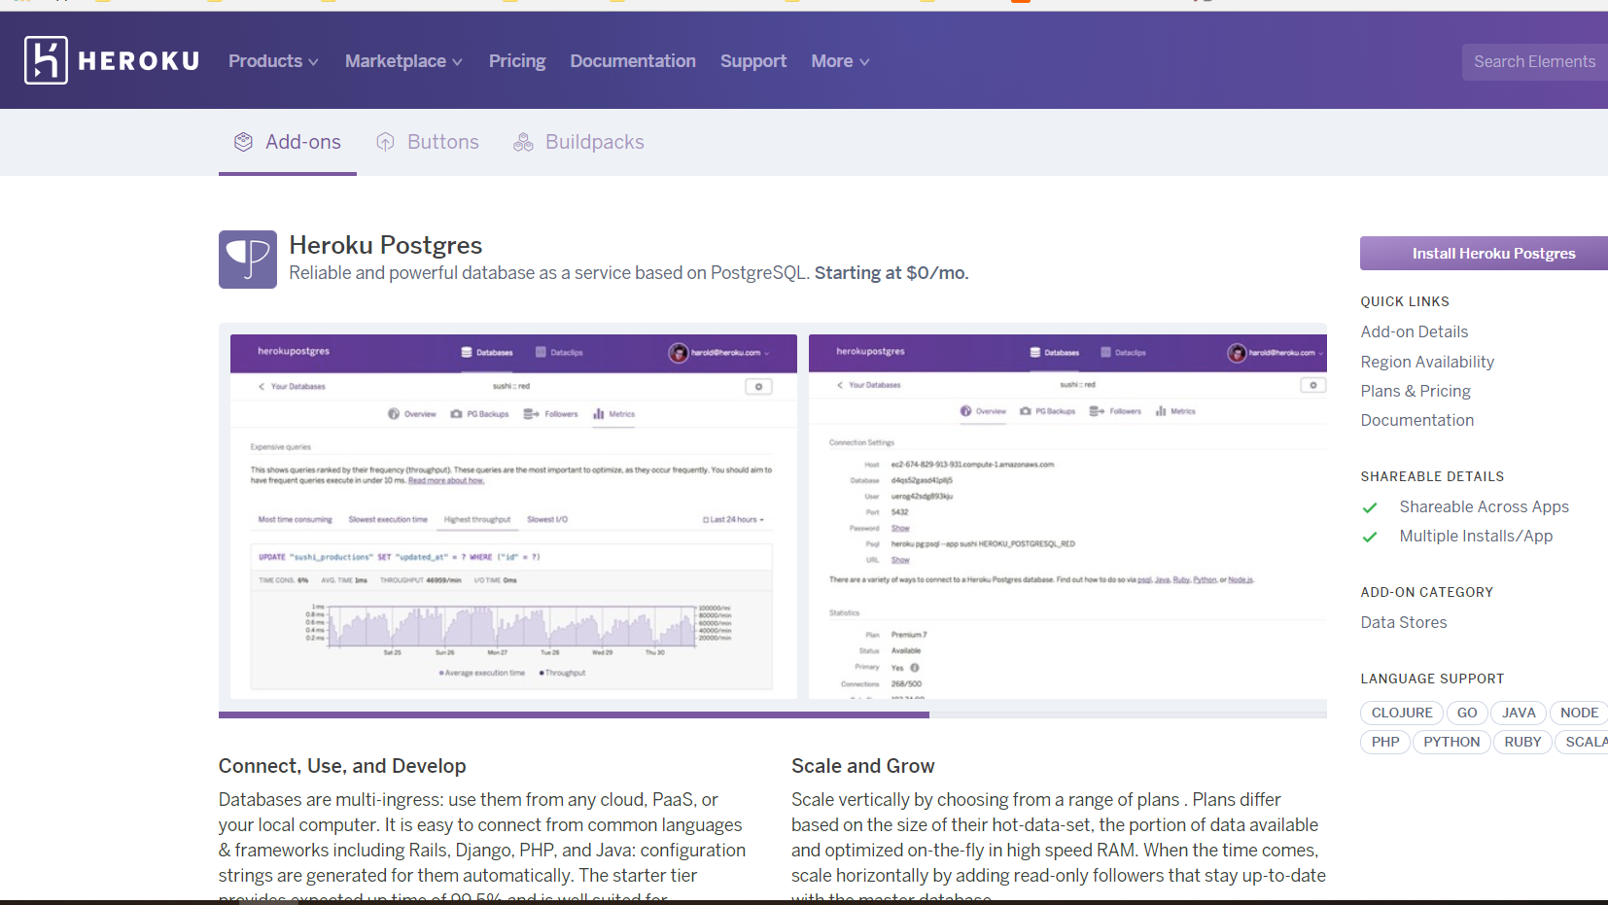Open the Products dropdown menu

[x=273, y=61]
